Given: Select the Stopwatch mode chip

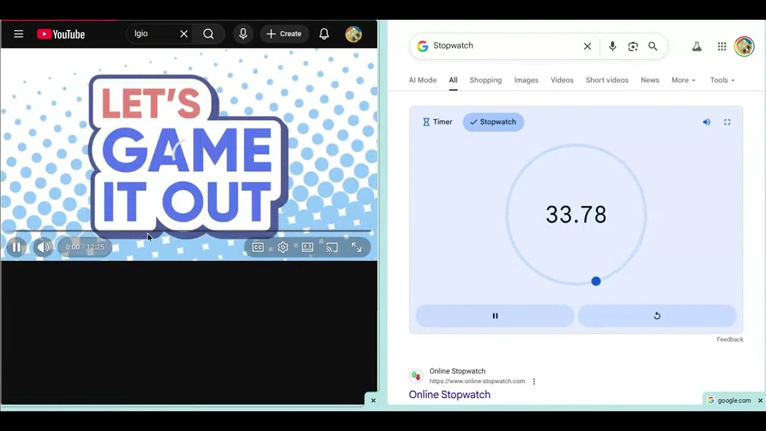Looking at the screenshot, I should 493,122.
